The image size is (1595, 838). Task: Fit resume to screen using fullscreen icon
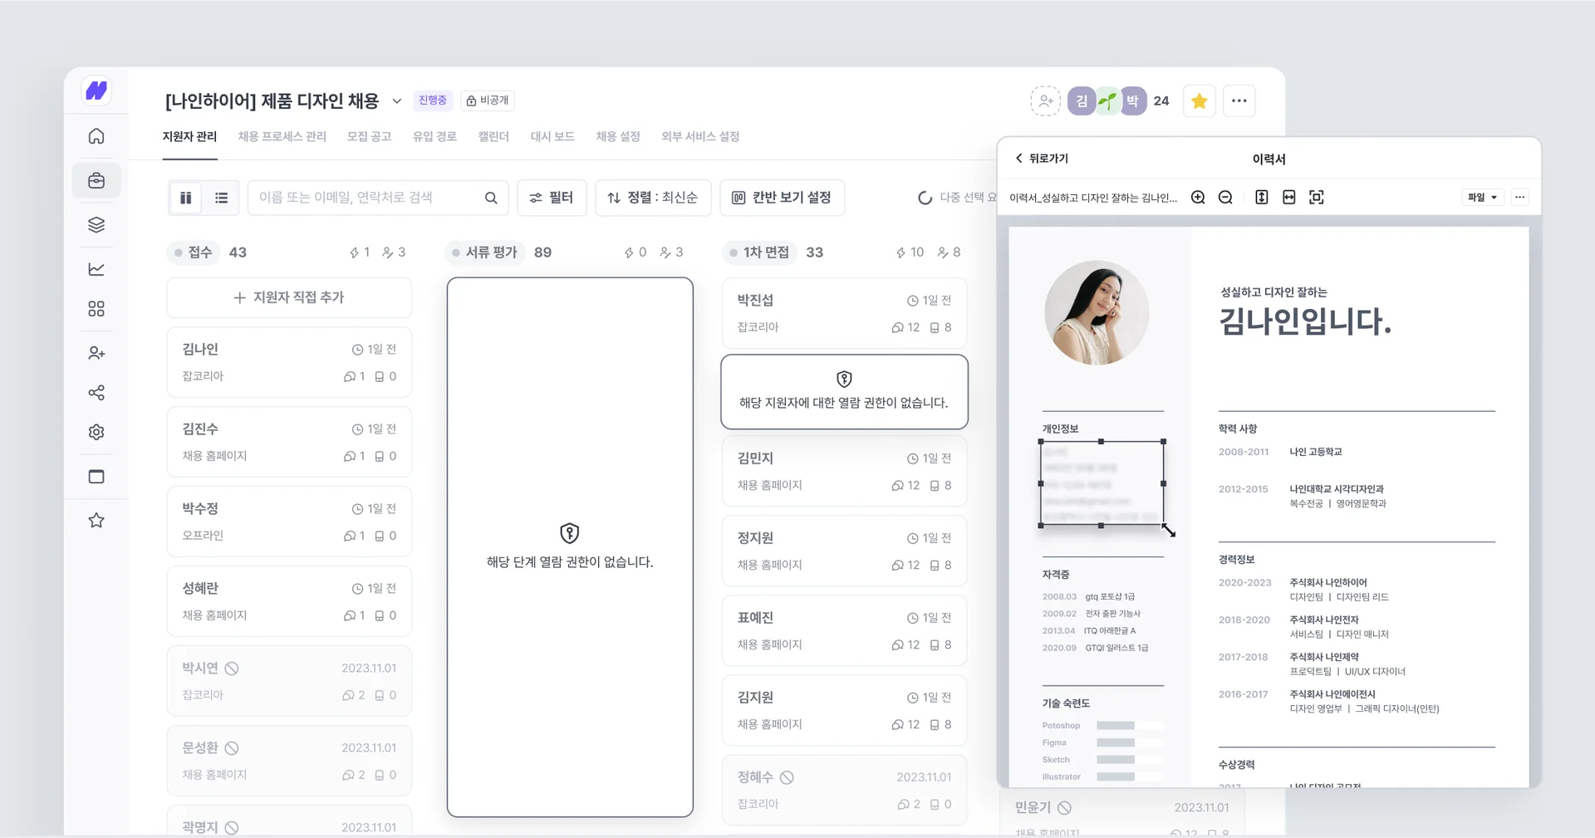[x=1317, y=197]
